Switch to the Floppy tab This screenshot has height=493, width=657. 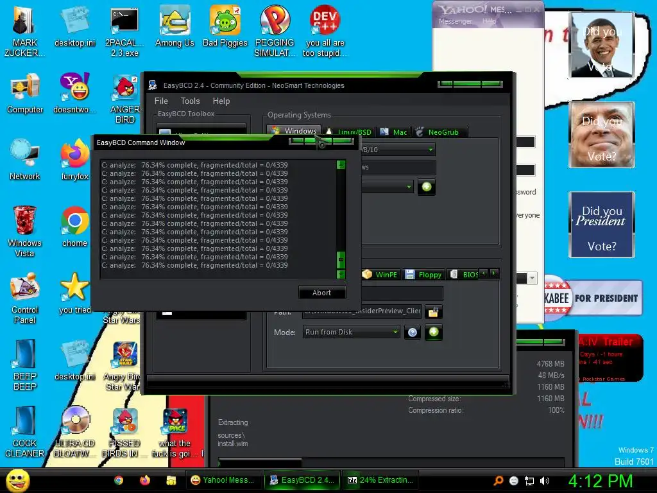423,275
